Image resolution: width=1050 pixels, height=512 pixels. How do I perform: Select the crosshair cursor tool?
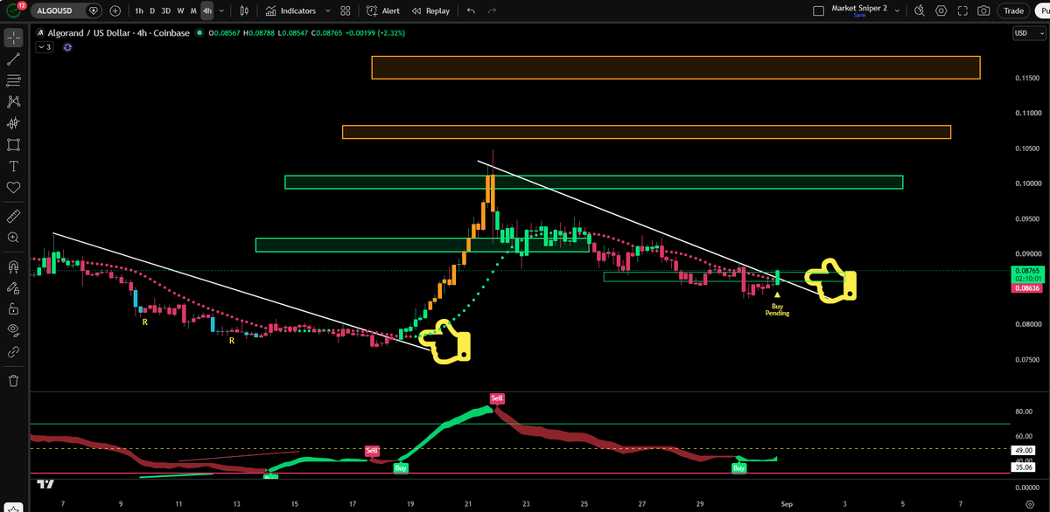click(14, 38)
